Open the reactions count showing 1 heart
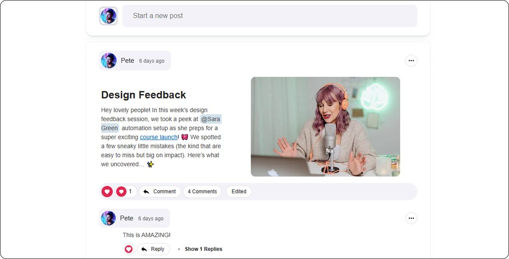Image resolution: width=509 pixels, height=259 pixels. (x=126, y=192)
